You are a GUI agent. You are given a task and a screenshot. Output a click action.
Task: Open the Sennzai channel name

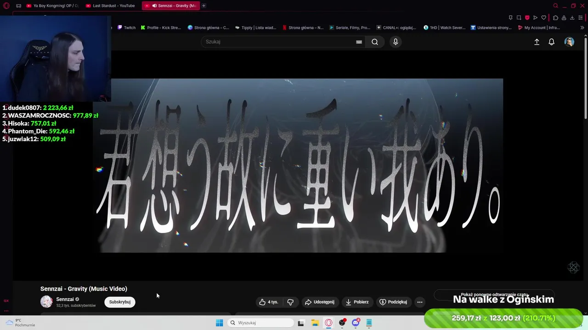(x=65, y=299)
